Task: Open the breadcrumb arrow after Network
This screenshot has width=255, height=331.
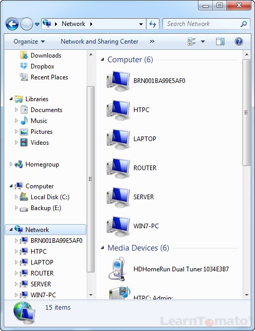Action: (x=91, y=24)
